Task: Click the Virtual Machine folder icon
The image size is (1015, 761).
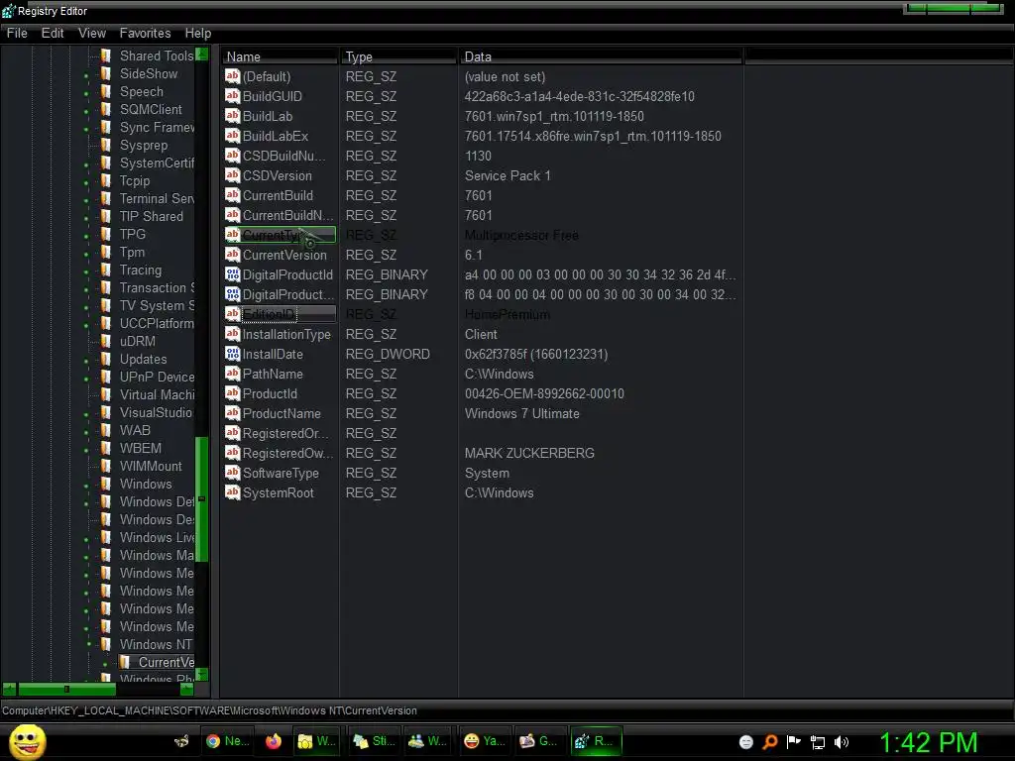Action: tap(105, 394)
